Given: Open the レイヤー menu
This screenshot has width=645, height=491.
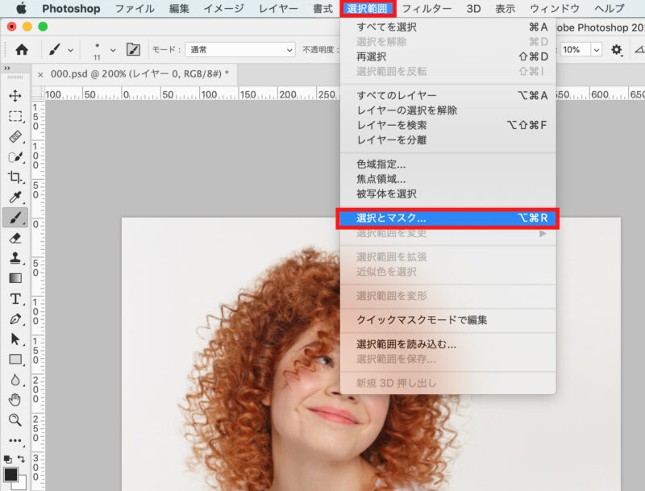Looking at the screenshot, I should [278, 9].
